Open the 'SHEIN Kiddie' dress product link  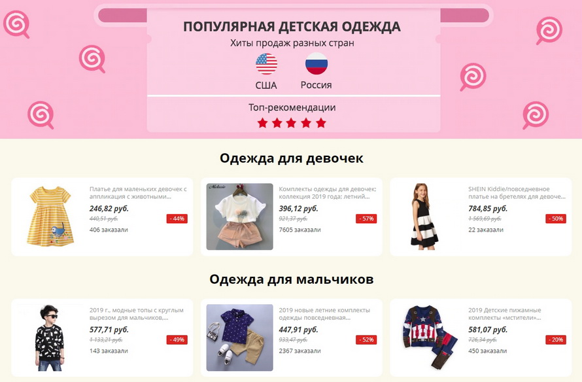[x=517, y=193]
